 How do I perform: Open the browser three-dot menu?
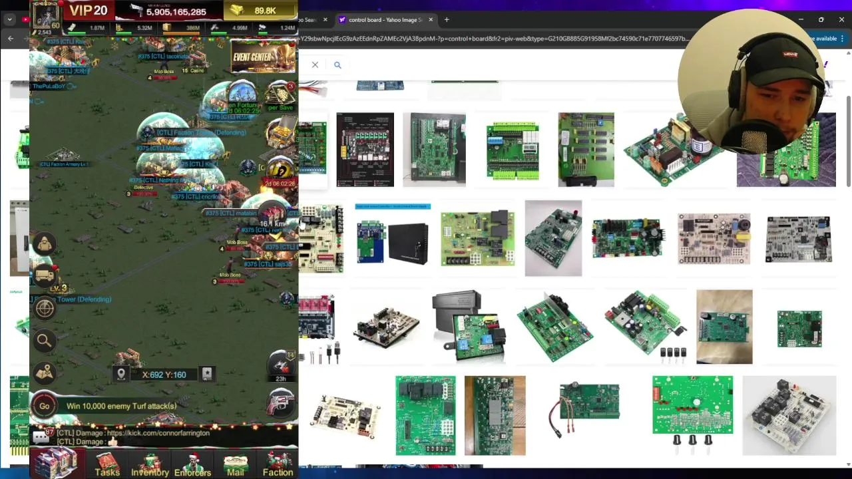point(842,39)
